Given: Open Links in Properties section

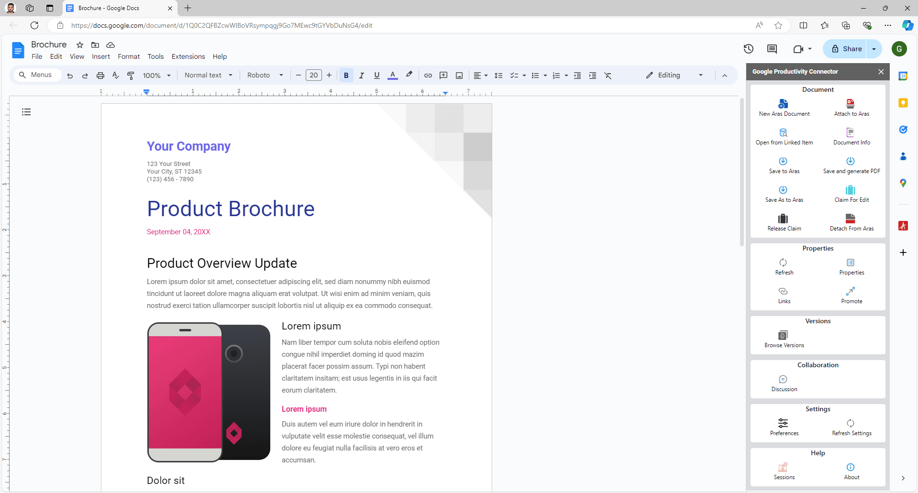Looking at the screenshot, I should pyautogui.click(x=784, y=295).
